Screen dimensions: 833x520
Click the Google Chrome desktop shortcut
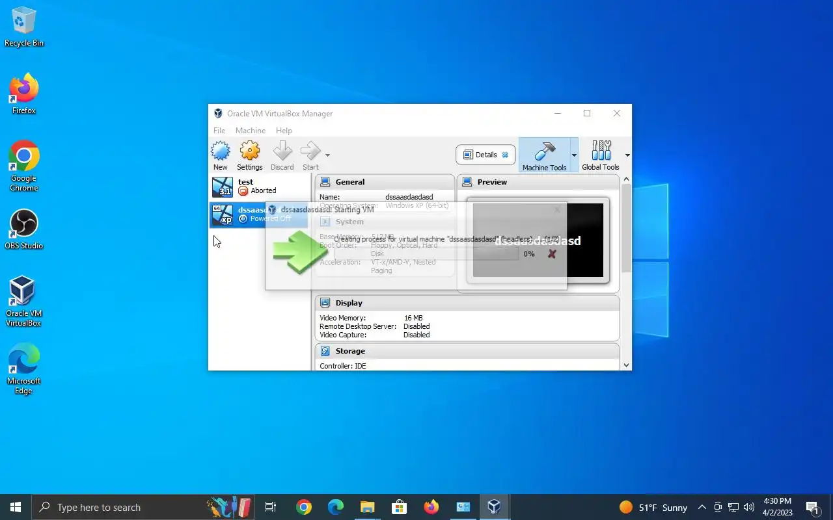coord(24,166)
